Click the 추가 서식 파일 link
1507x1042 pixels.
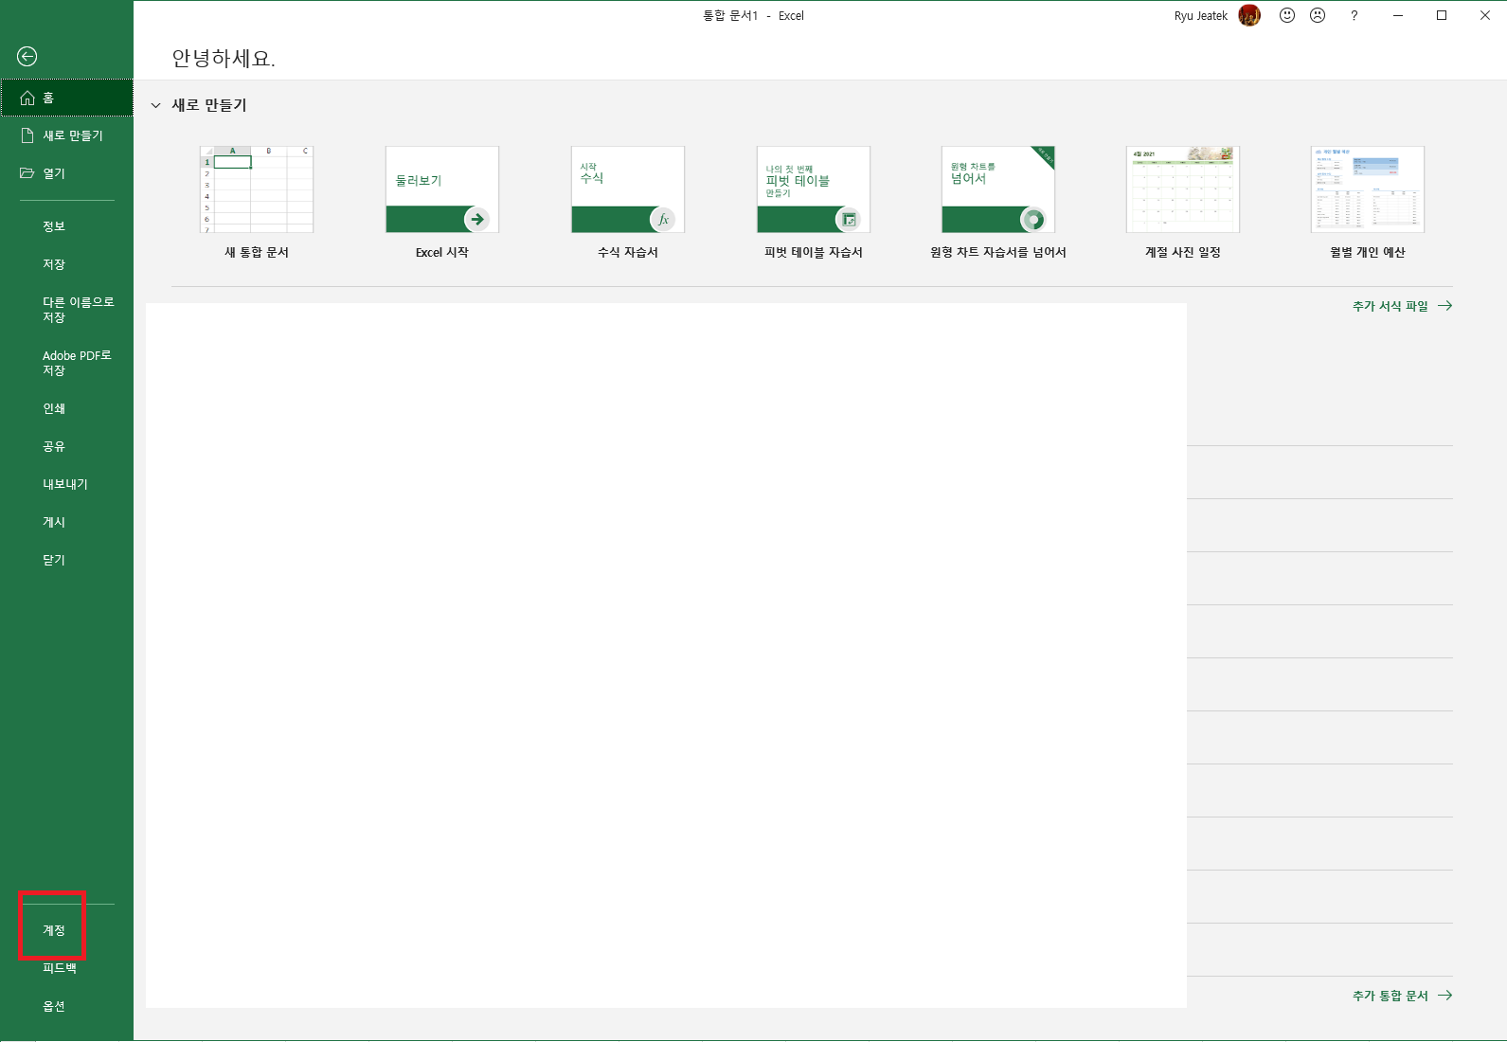[1402, 306]
